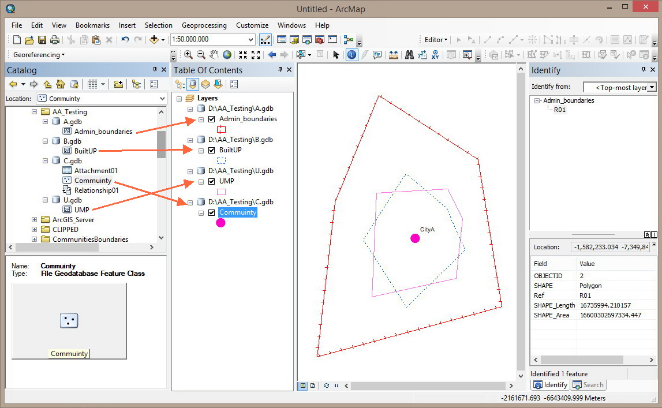662x408 pixels.
Task: Switch to the Identify tab button
Action: coord(551,385)
